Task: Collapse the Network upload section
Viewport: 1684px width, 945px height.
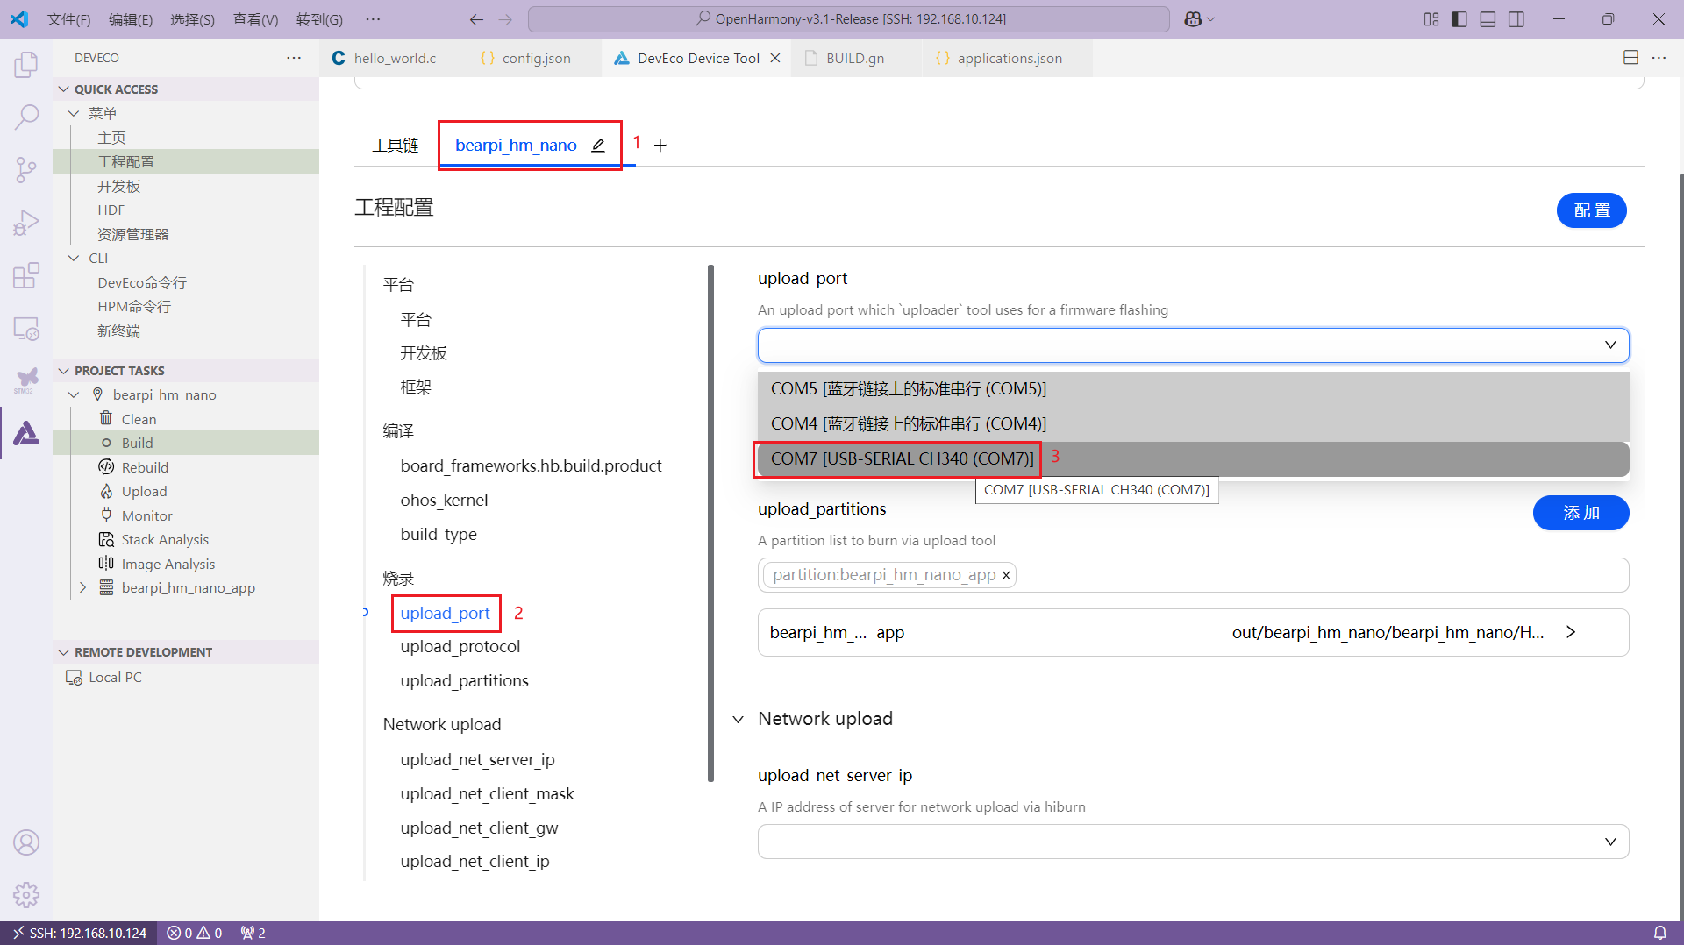Action: pos(739,720)
